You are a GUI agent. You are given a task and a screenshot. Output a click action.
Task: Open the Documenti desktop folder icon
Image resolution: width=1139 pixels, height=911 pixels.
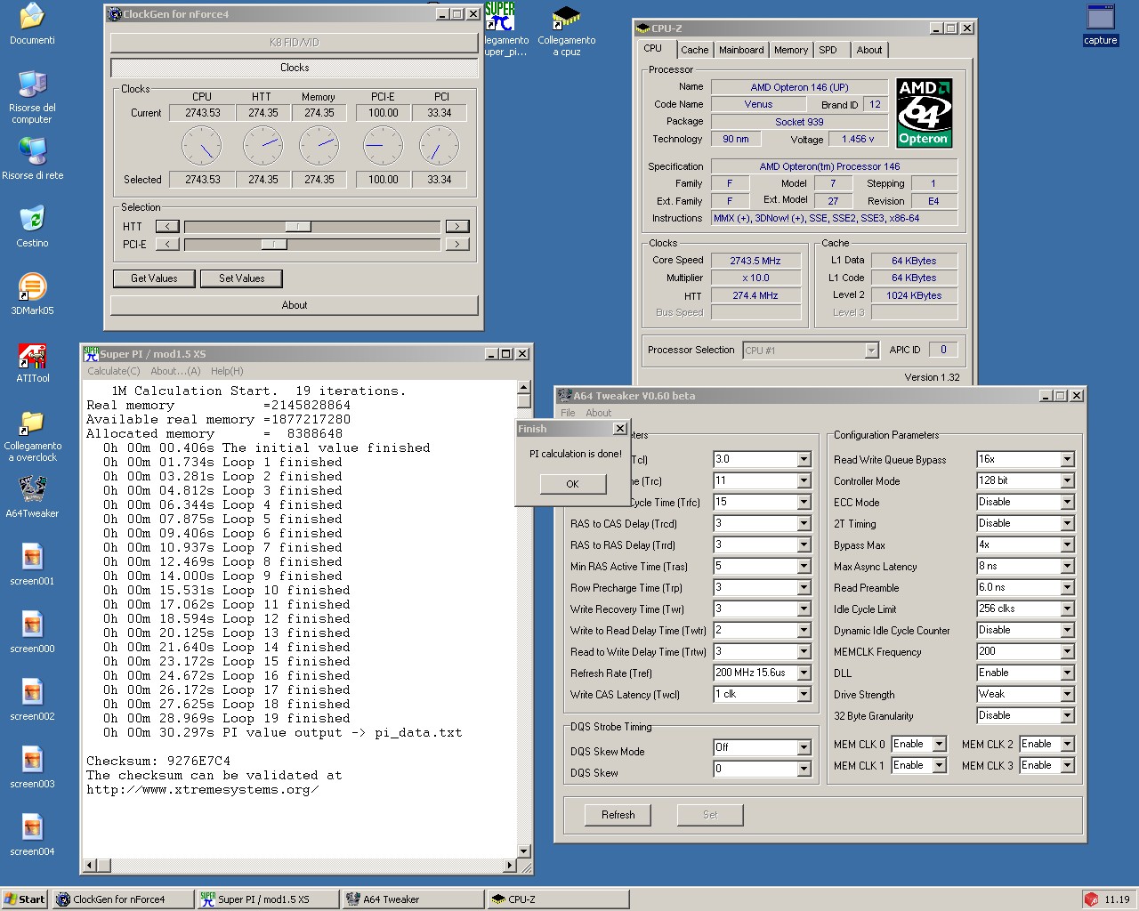coord(32,24)
